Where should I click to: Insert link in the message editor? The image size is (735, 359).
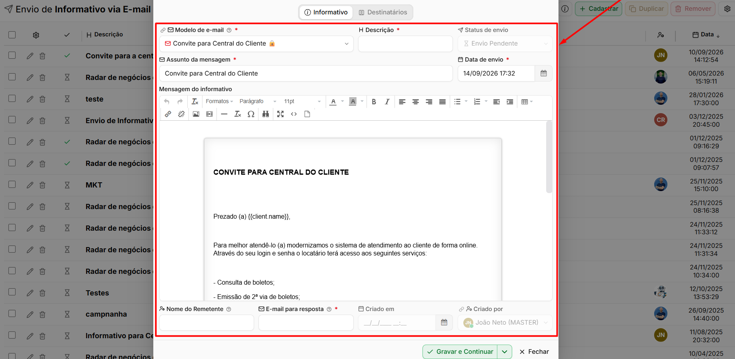tap(168, 114)
